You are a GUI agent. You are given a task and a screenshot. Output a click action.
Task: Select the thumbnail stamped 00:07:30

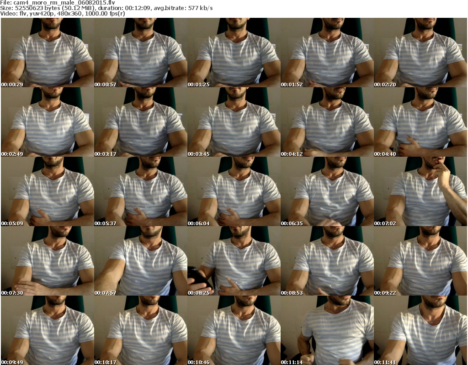(48, 261)
